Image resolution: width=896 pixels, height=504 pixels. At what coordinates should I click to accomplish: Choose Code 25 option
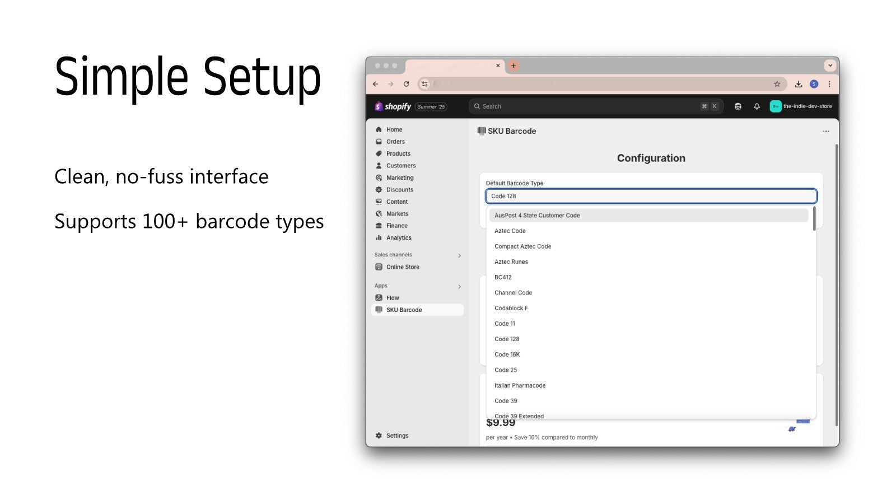tap(648, 370)
